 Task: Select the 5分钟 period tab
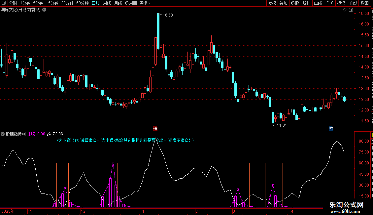tap(38, 3)
